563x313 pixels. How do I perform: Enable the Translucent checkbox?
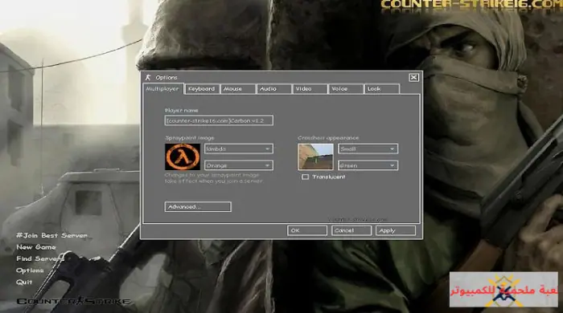point(305,177)
